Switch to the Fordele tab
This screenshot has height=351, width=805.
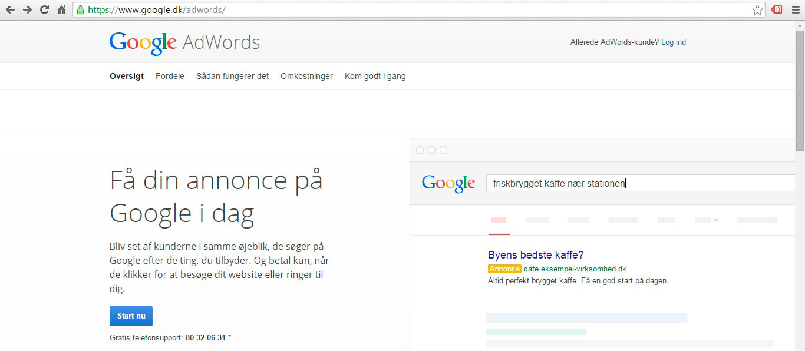pos(170,76)
